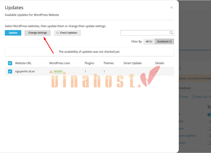211x153 pixels.
Task: Click the MAJOR update badge
Action: click(x=58, y=72)
